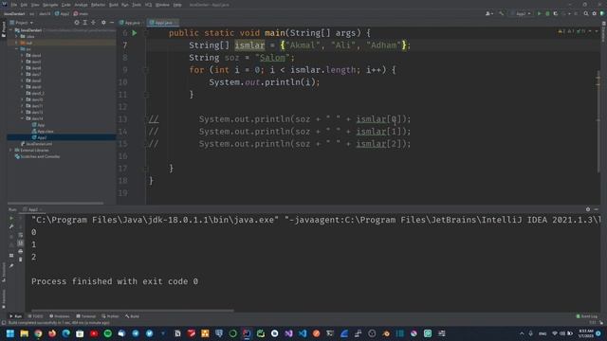Open the App2 run configuration dropdown
Screen dimensions: 607x341
[x=521, y=13]
